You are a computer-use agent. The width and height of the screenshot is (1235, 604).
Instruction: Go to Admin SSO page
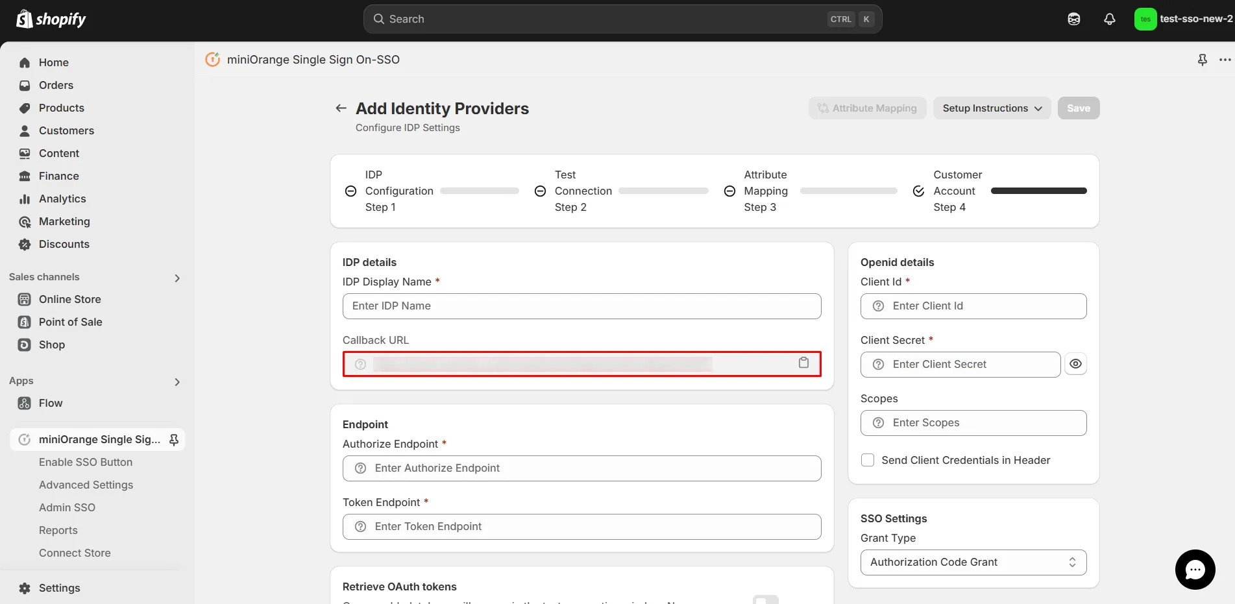[x=67, y=508]
